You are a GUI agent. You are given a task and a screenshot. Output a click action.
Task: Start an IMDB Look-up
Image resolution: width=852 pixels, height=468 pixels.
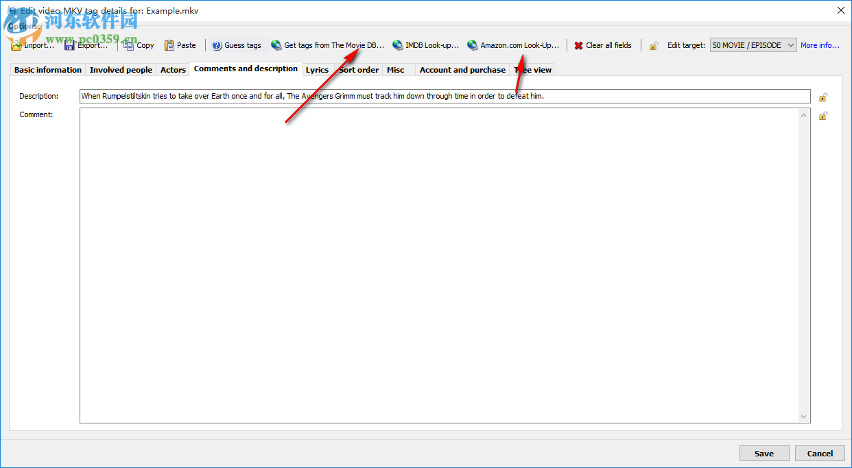426,45
